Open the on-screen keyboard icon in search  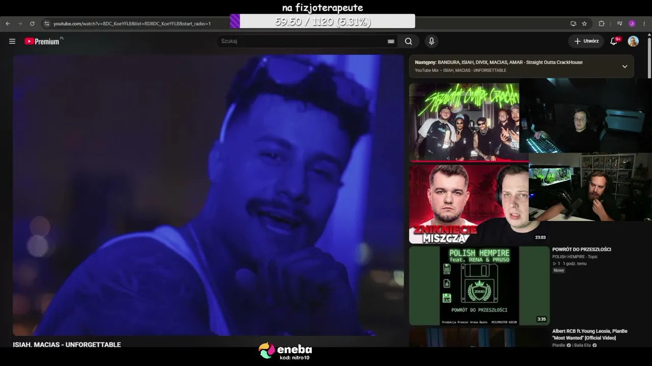click(x=391, y=41)
